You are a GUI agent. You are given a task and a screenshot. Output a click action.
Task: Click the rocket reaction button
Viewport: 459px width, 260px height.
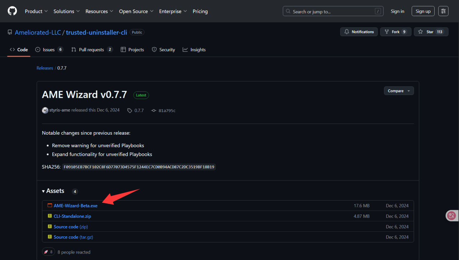(x=48, y=252)
